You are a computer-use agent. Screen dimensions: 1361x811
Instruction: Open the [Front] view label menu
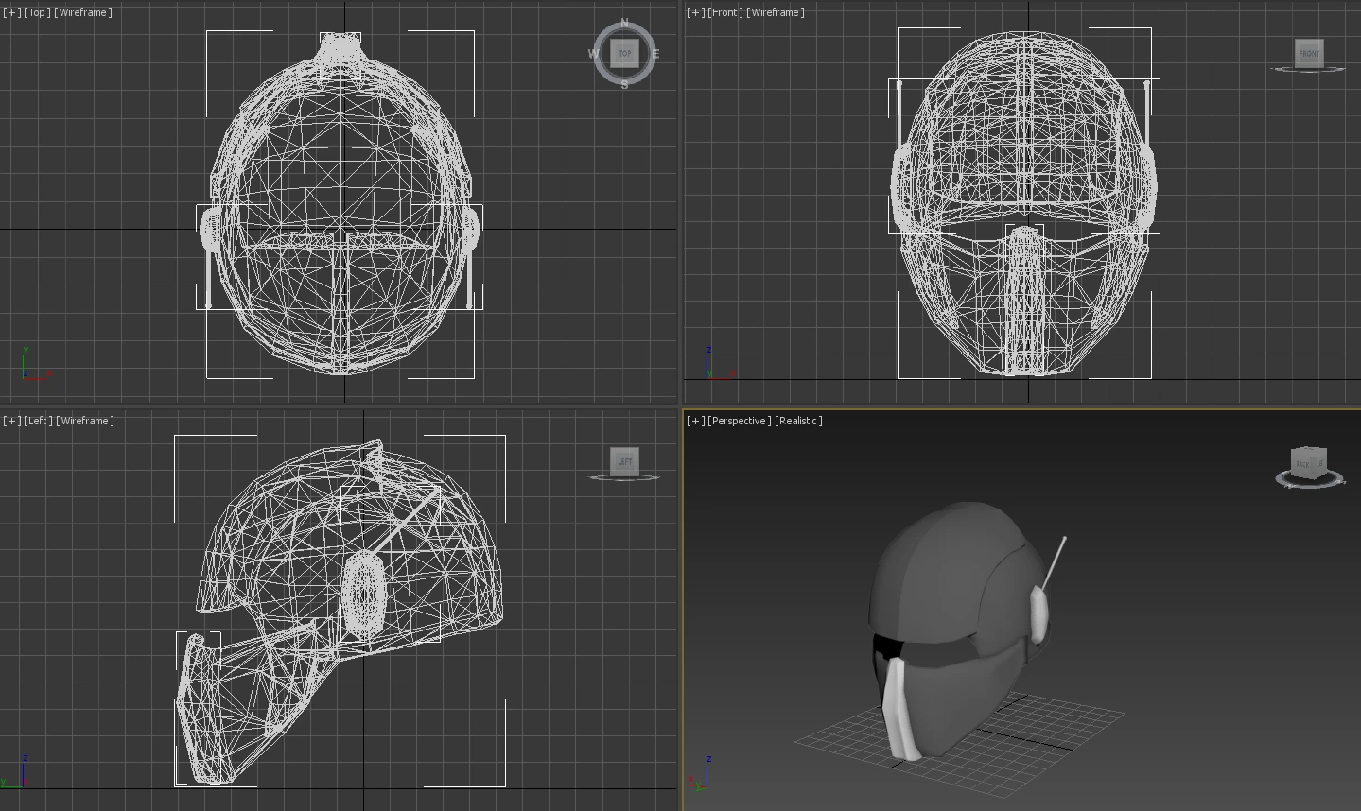coord(724,12)
